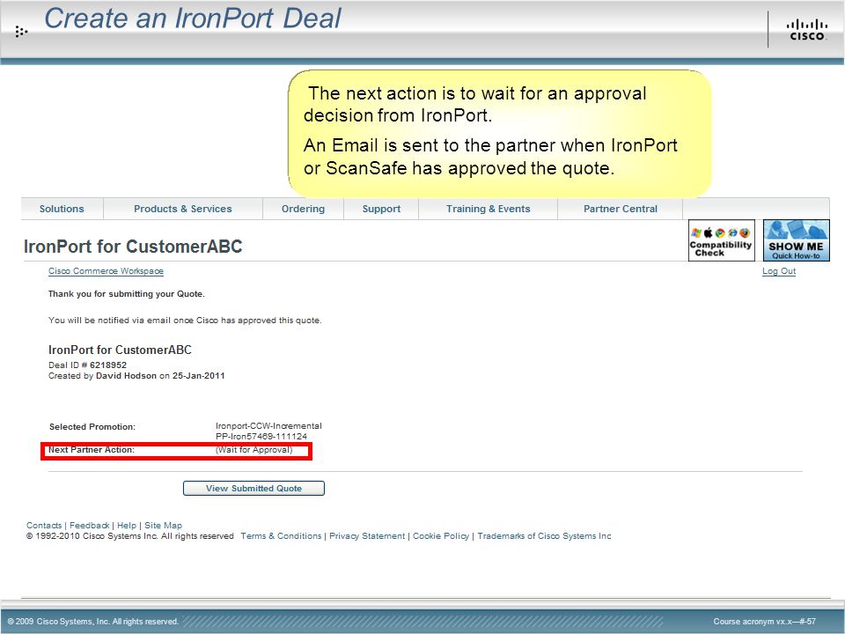Click the 'Next Partner Action:' label
Screen dimensions: 845x634
[92, 450]
